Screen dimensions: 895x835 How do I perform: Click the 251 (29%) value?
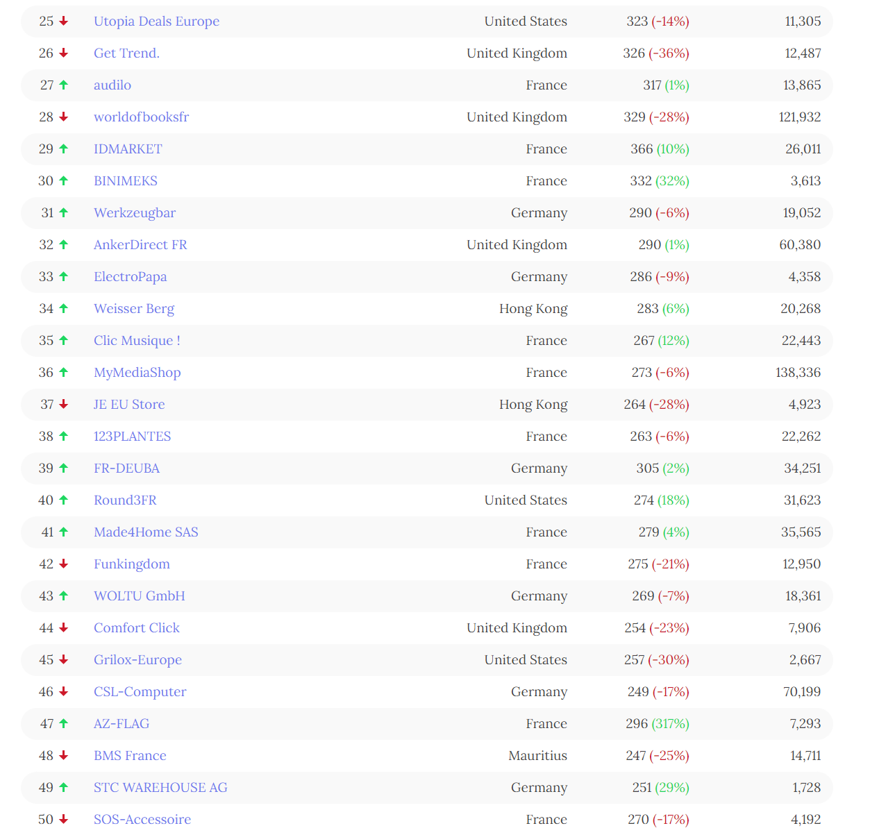pyautogui.click(x=661, y=788)
